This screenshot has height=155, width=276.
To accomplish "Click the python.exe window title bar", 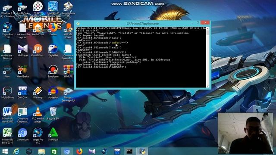I will (x=143, y=23).
